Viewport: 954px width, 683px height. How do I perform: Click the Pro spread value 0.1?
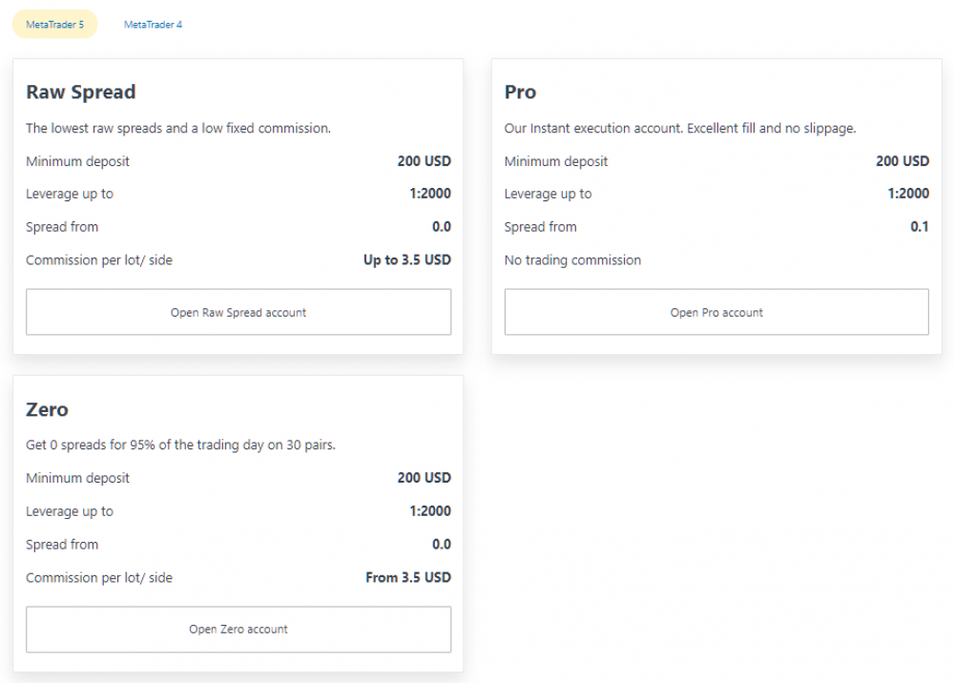pos(920,227)
